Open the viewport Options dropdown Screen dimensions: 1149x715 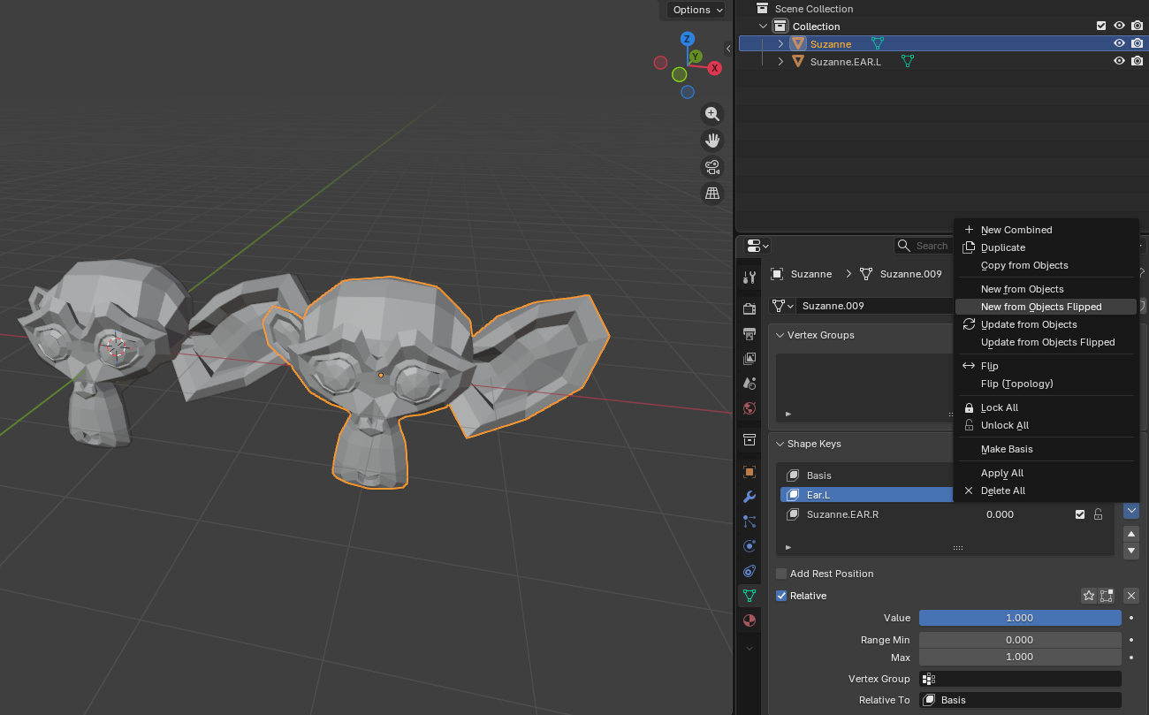(697, 10)
